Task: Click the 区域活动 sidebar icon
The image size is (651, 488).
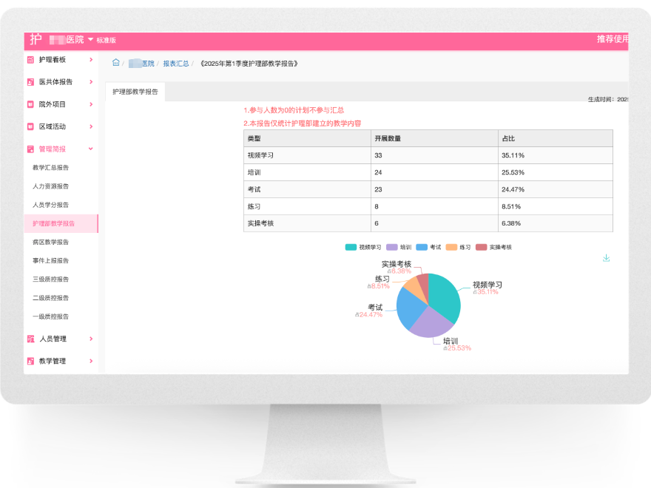Action: click(x=30, y=126)
